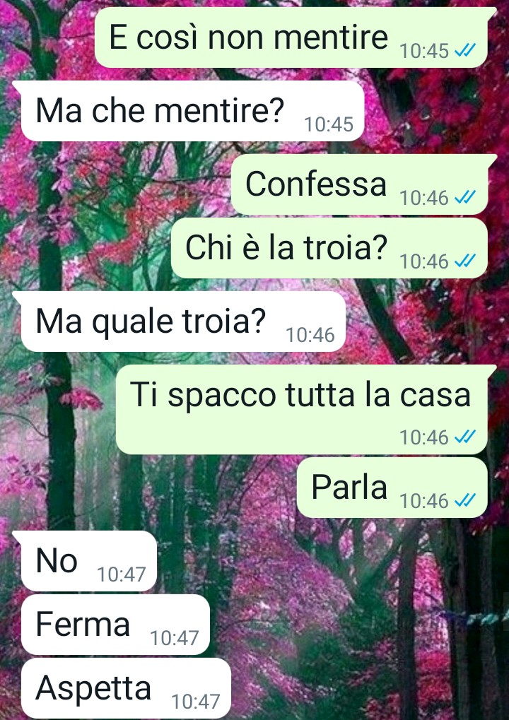Tap the 10:46 timestamp on 'Ma quale troia?'
The width and height of the screenshot is (509, 720).
tap(310, 335)
